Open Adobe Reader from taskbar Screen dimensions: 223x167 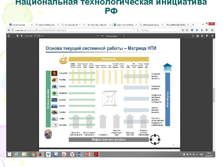[96, 154]
